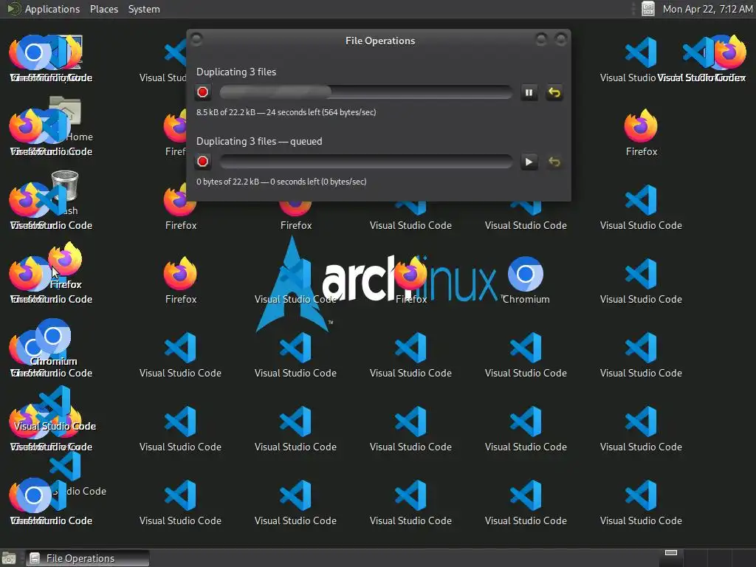This screenshot has width=756, height=567.
Task: Click the file cabinet icon in top panel
Action: [648, 9]
